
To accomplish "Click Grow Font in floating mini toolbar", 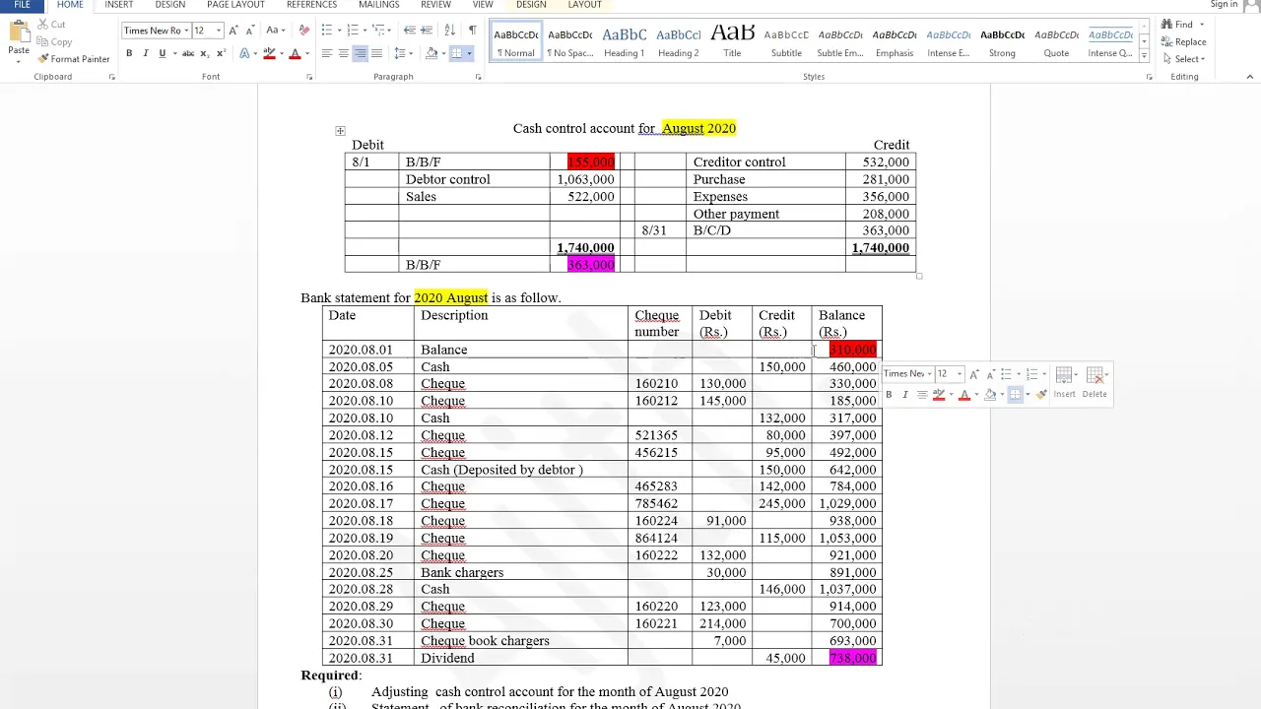I will [973, 374].
